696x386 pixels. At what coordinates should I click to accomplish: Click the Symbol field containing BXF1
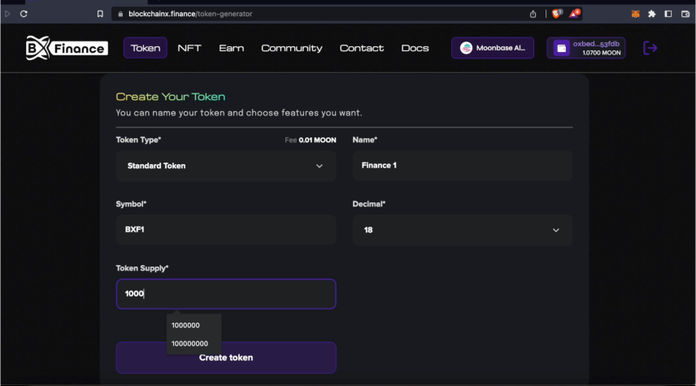point(226,230)
